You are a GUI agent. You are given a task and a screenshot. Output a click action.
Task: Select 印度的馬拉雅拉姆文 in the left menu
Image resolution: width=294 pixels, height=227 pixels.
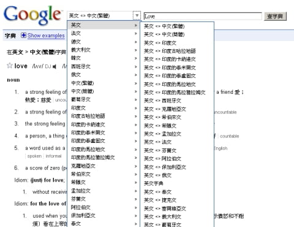point(104,158)
